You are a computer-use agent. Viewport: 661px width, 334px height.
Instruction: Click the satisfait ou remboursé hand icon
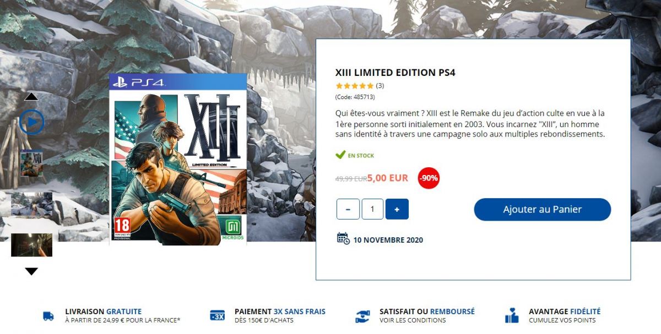pyautogui.click(x=362, y=316)
